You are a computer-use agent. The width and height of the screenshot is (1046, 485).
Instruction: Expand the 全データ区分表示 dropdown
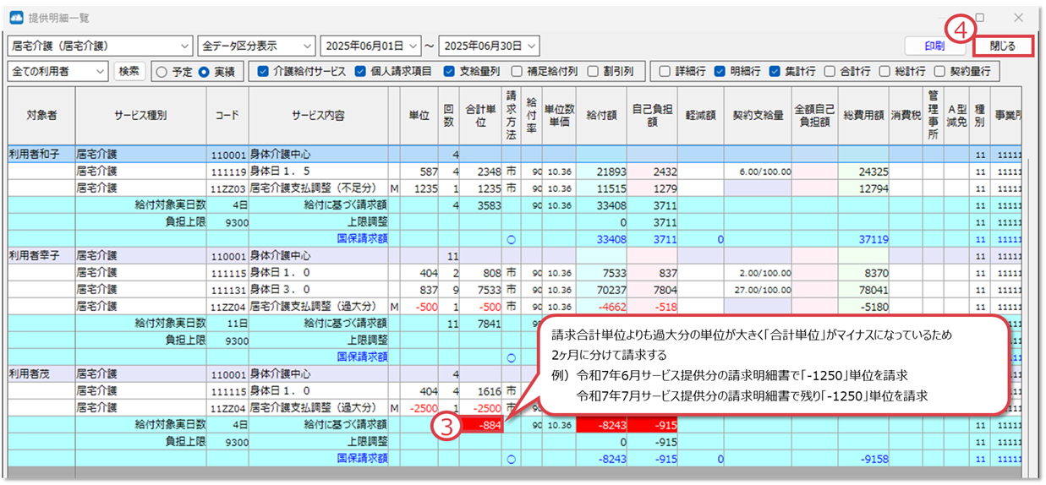256,46
